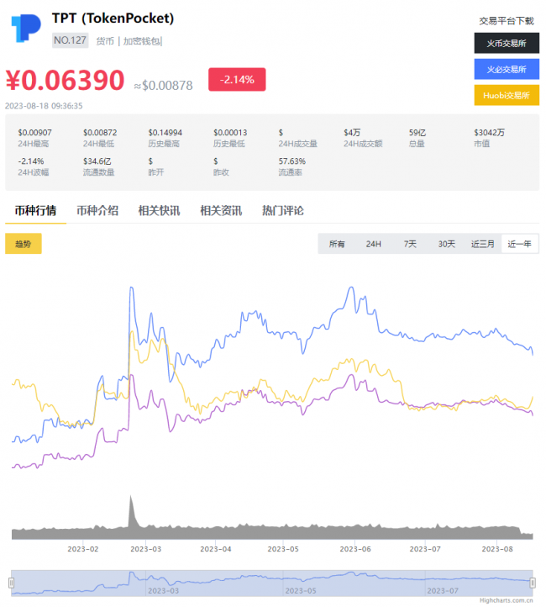This screenshot has height=607, width=546.
Task: Select the 所有 time range
Action: (x=337, y=244)
